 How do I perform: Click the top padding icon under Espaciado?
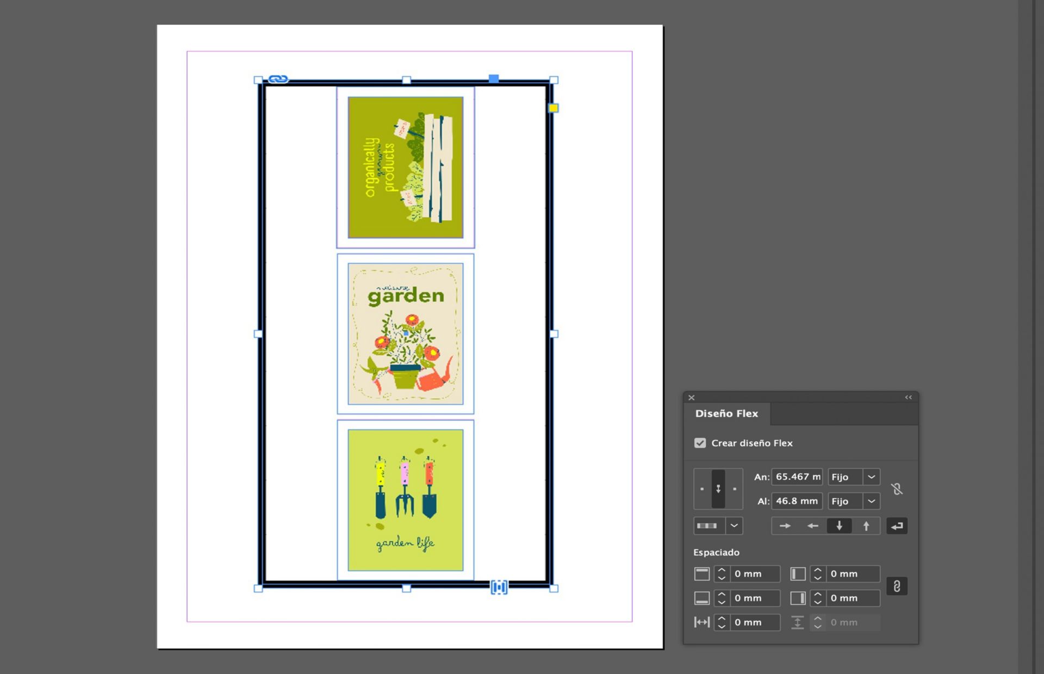703,573
